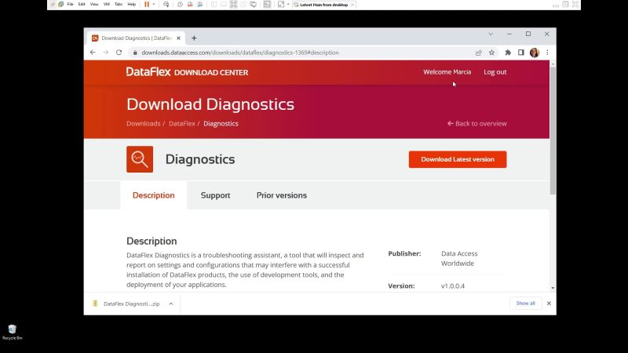The height and width of the screenshot is (353, 628).
Task: Click the Diagnostics breadcrumb text
Action: pos(221,123)
